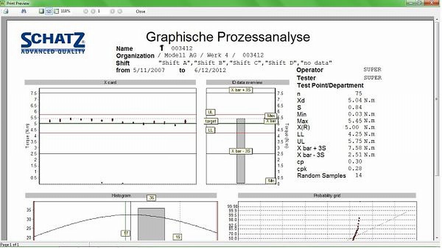
Task: Select the page width view icon
Action: tap(49, 11)
